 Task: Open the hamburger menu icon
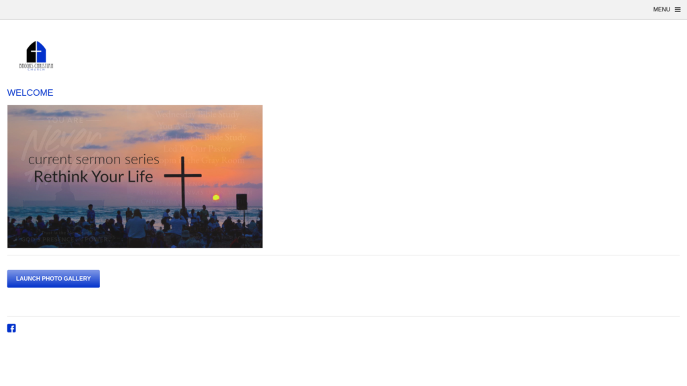(678, 9)
